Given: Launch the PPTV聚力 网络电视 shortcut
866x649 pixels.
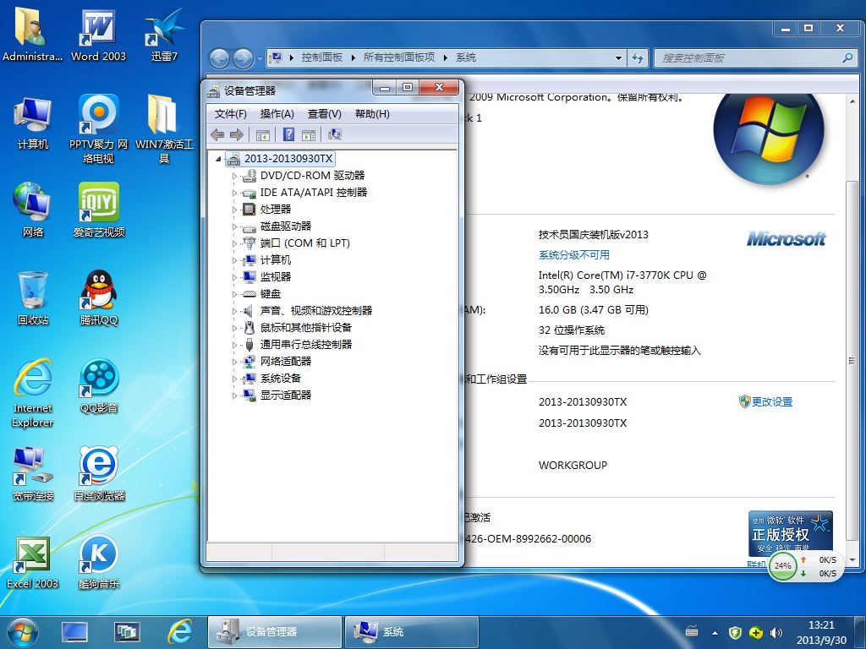Looking at the screenshot, I should (98, 129).
